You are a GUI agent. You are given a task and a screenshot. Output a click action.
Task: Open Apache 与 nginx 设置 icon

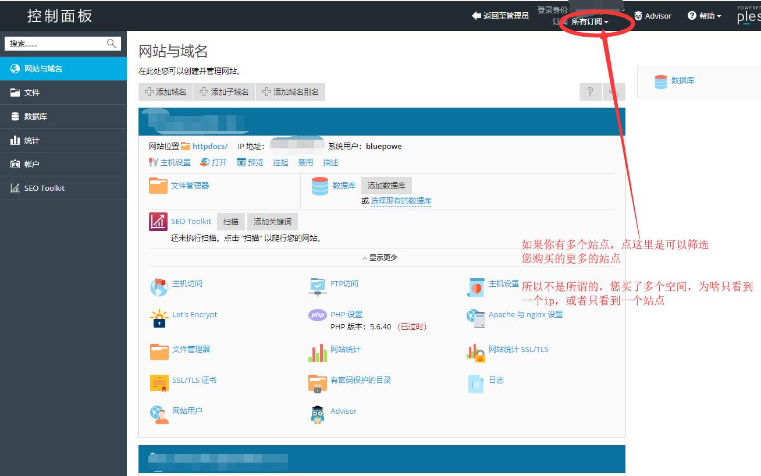pos(476,318)
